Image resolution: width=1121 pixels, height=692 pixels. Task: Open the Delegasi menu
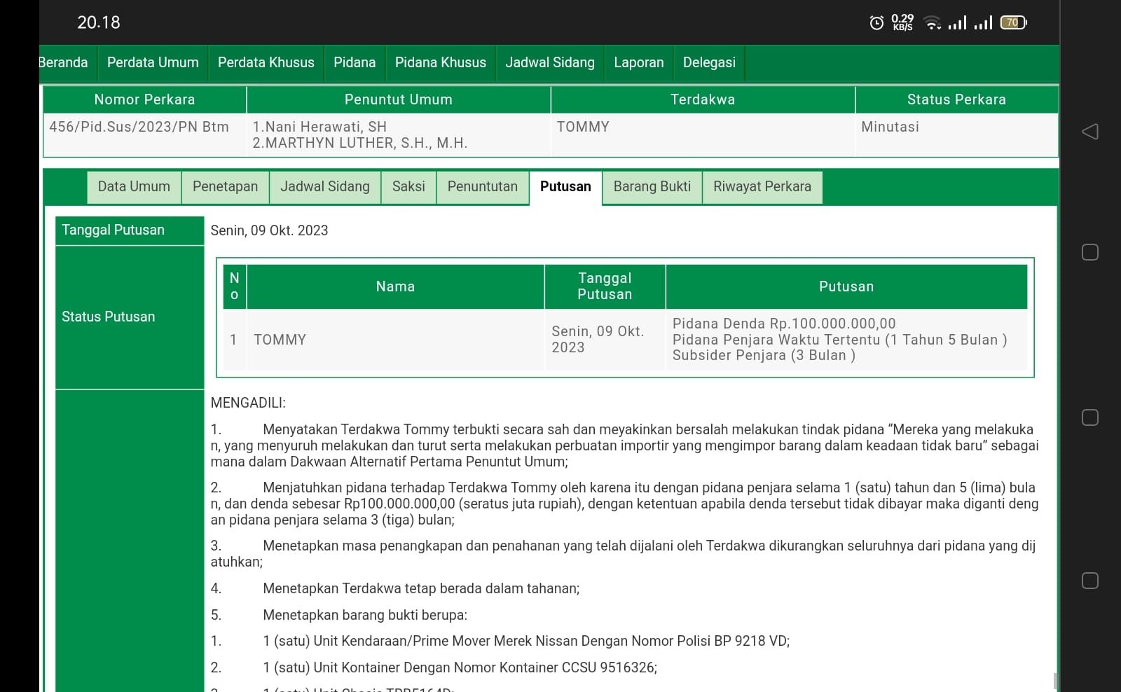click(709, 62)
